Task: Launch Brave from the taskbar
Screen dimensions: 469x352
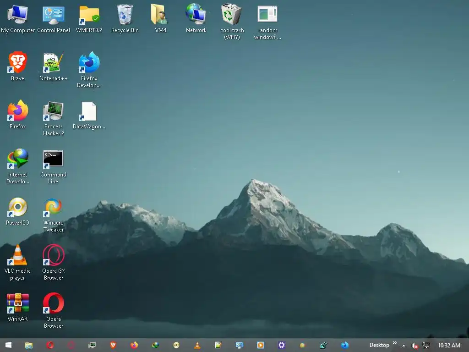Action: click(113, 345)
